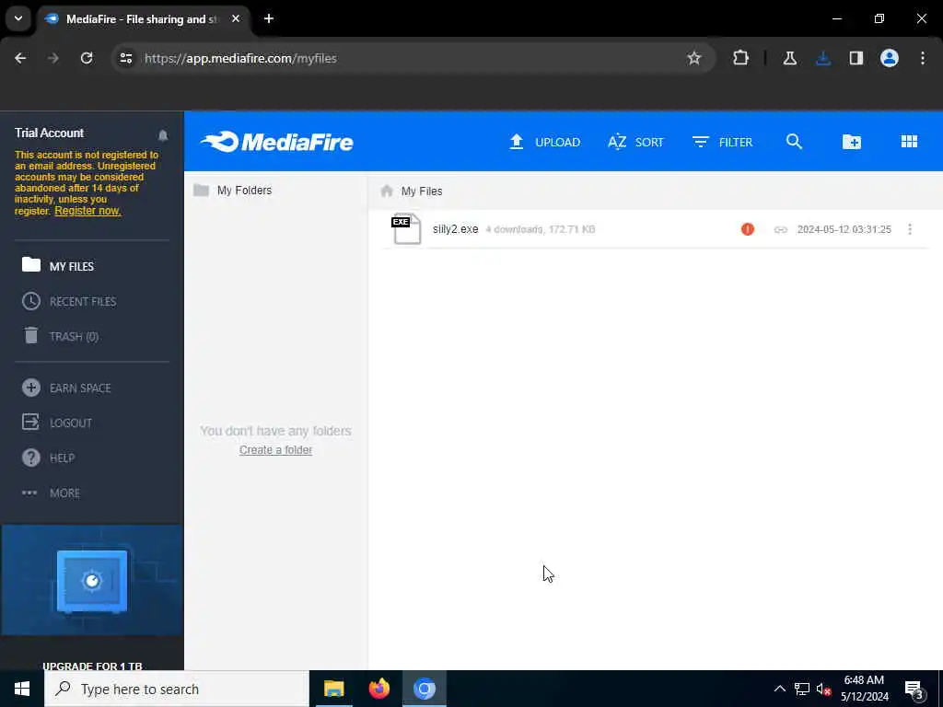Image resolution: width=943 pixels, height=707 pixels.
Task: Go back in browser history
Action: (20, 58)
